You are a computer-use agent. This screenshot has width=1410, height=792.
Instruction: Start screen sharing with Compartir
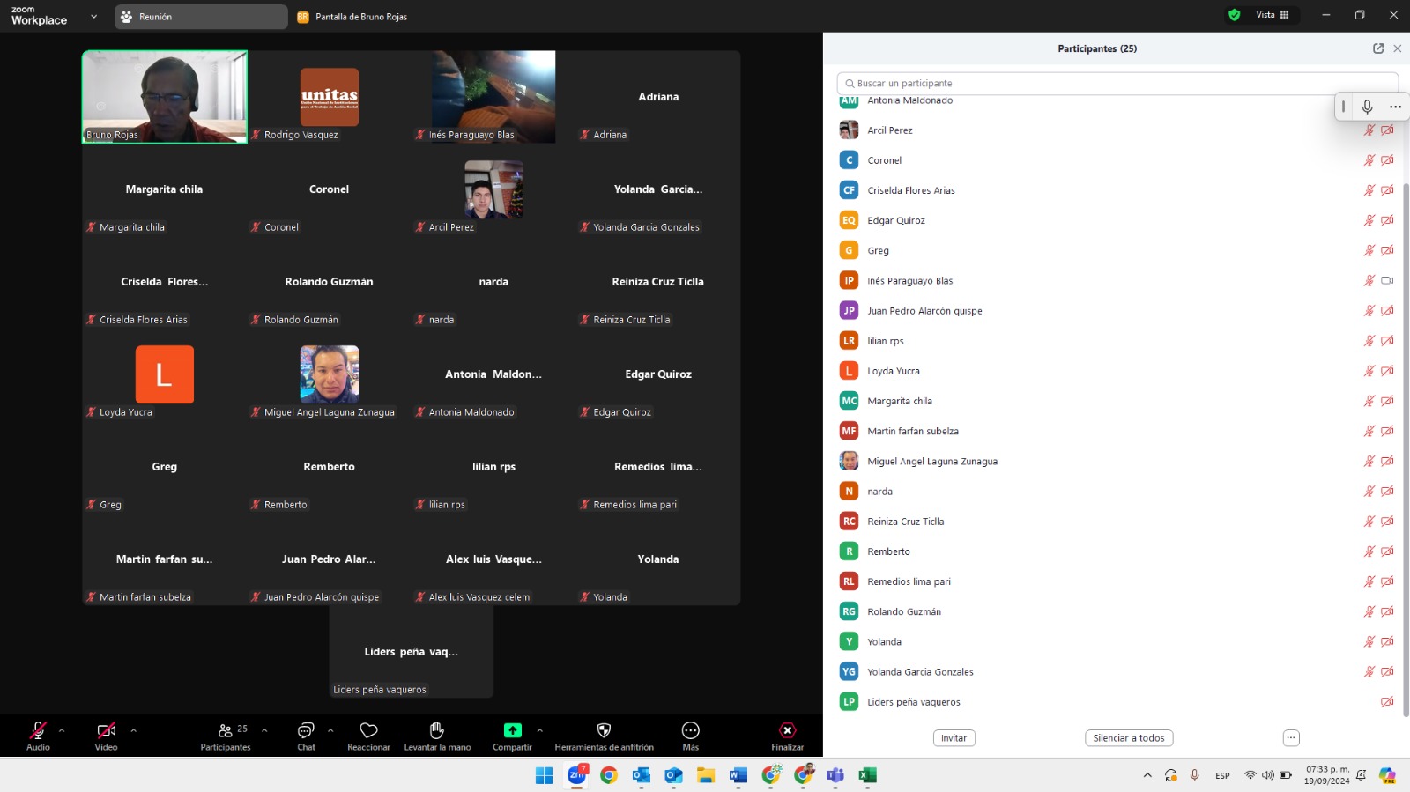(x=512, y=736)
